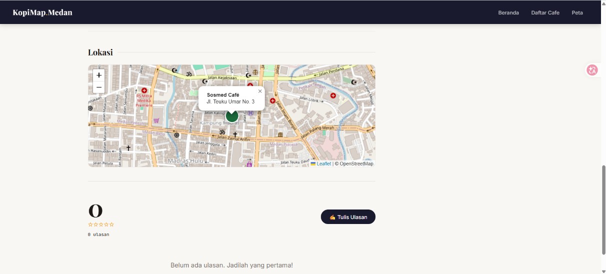Click the cross church icon near Jalan Zainul Arifin
Viewport: 606px width, 274px height.
235,134
